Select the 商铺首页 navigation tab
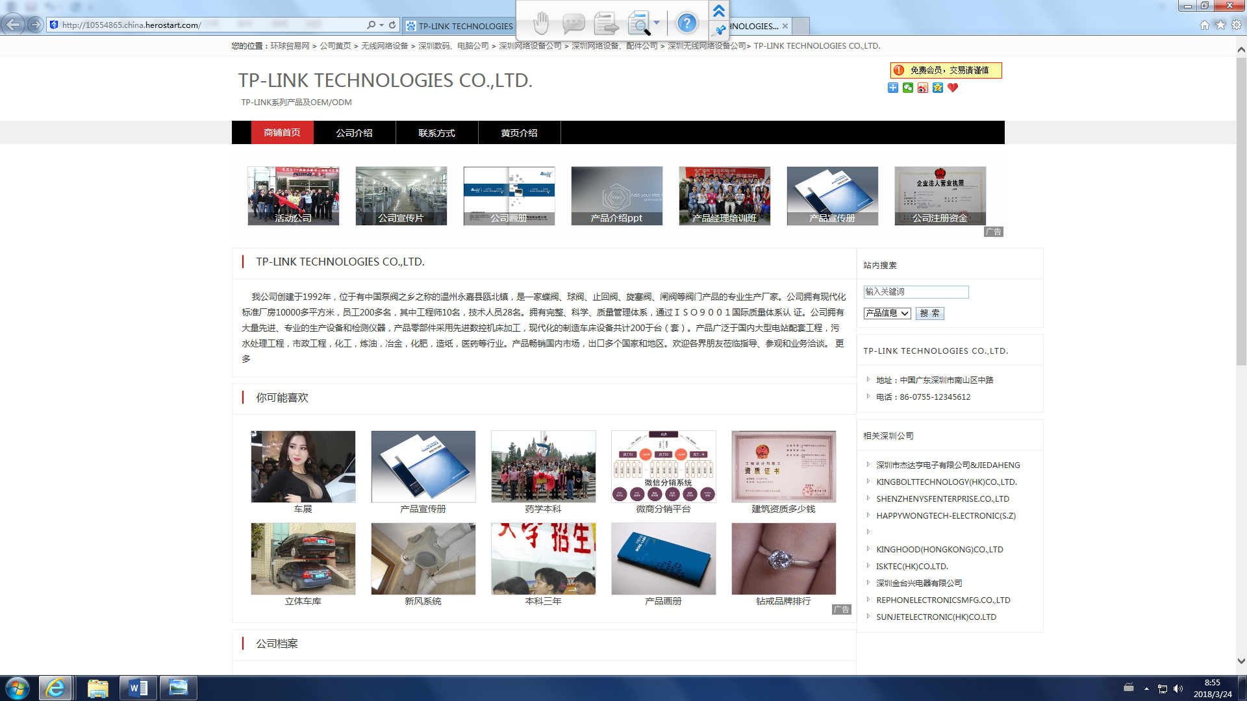The height and width of the screenshot is (701, 1247). click(x=282, y=132)
